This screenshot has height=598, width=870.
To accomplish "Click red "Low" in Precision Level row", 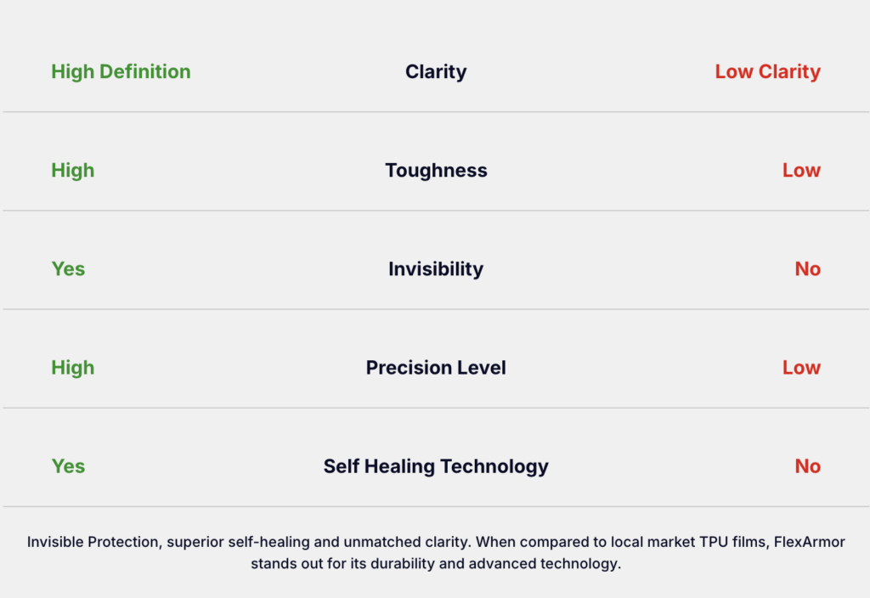I will [x=801, y=368].
